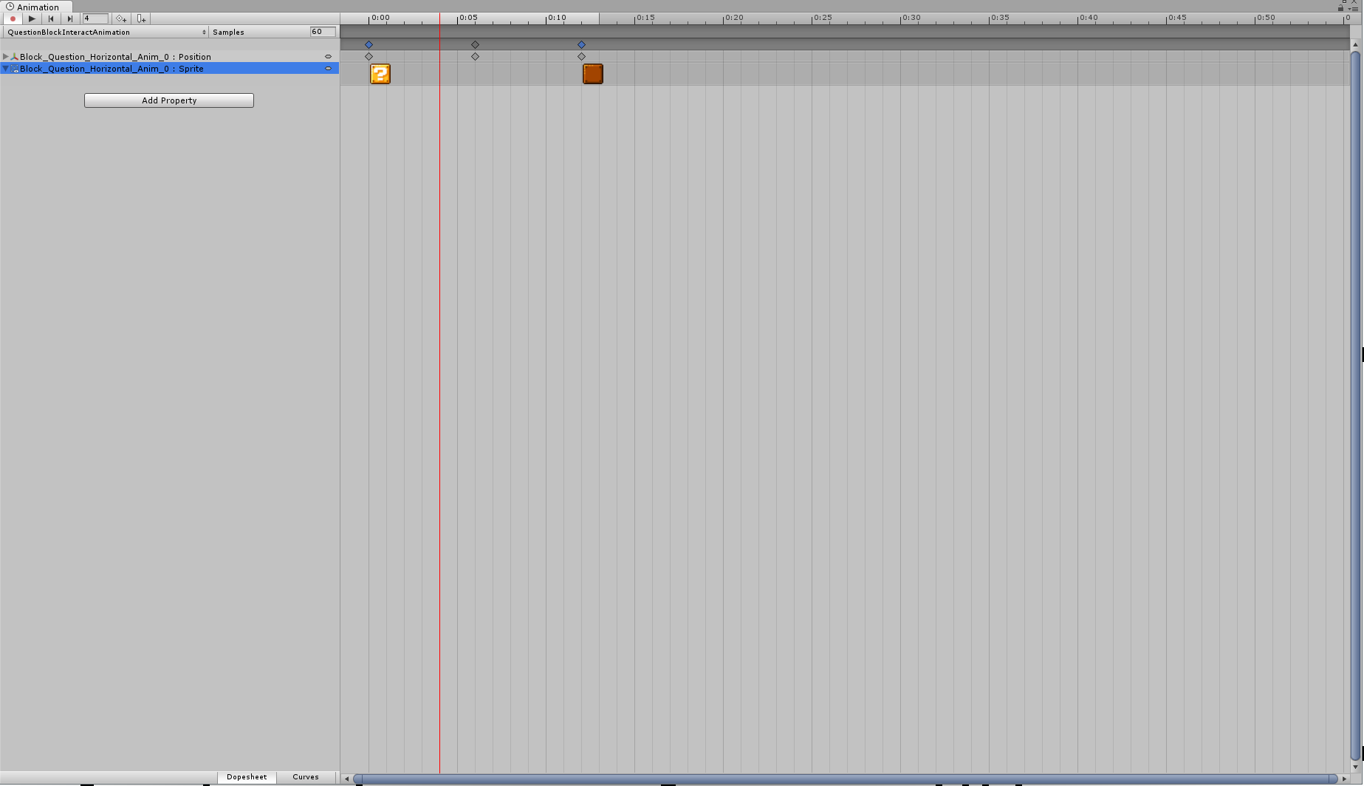Toggle the red record button
The height and width of the screenshot is (786, 1364).
[x=13, y=18]
